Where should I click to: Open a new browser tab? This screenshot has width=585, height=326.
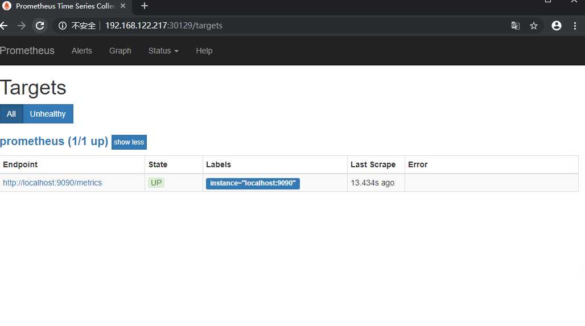coord(145,6)
